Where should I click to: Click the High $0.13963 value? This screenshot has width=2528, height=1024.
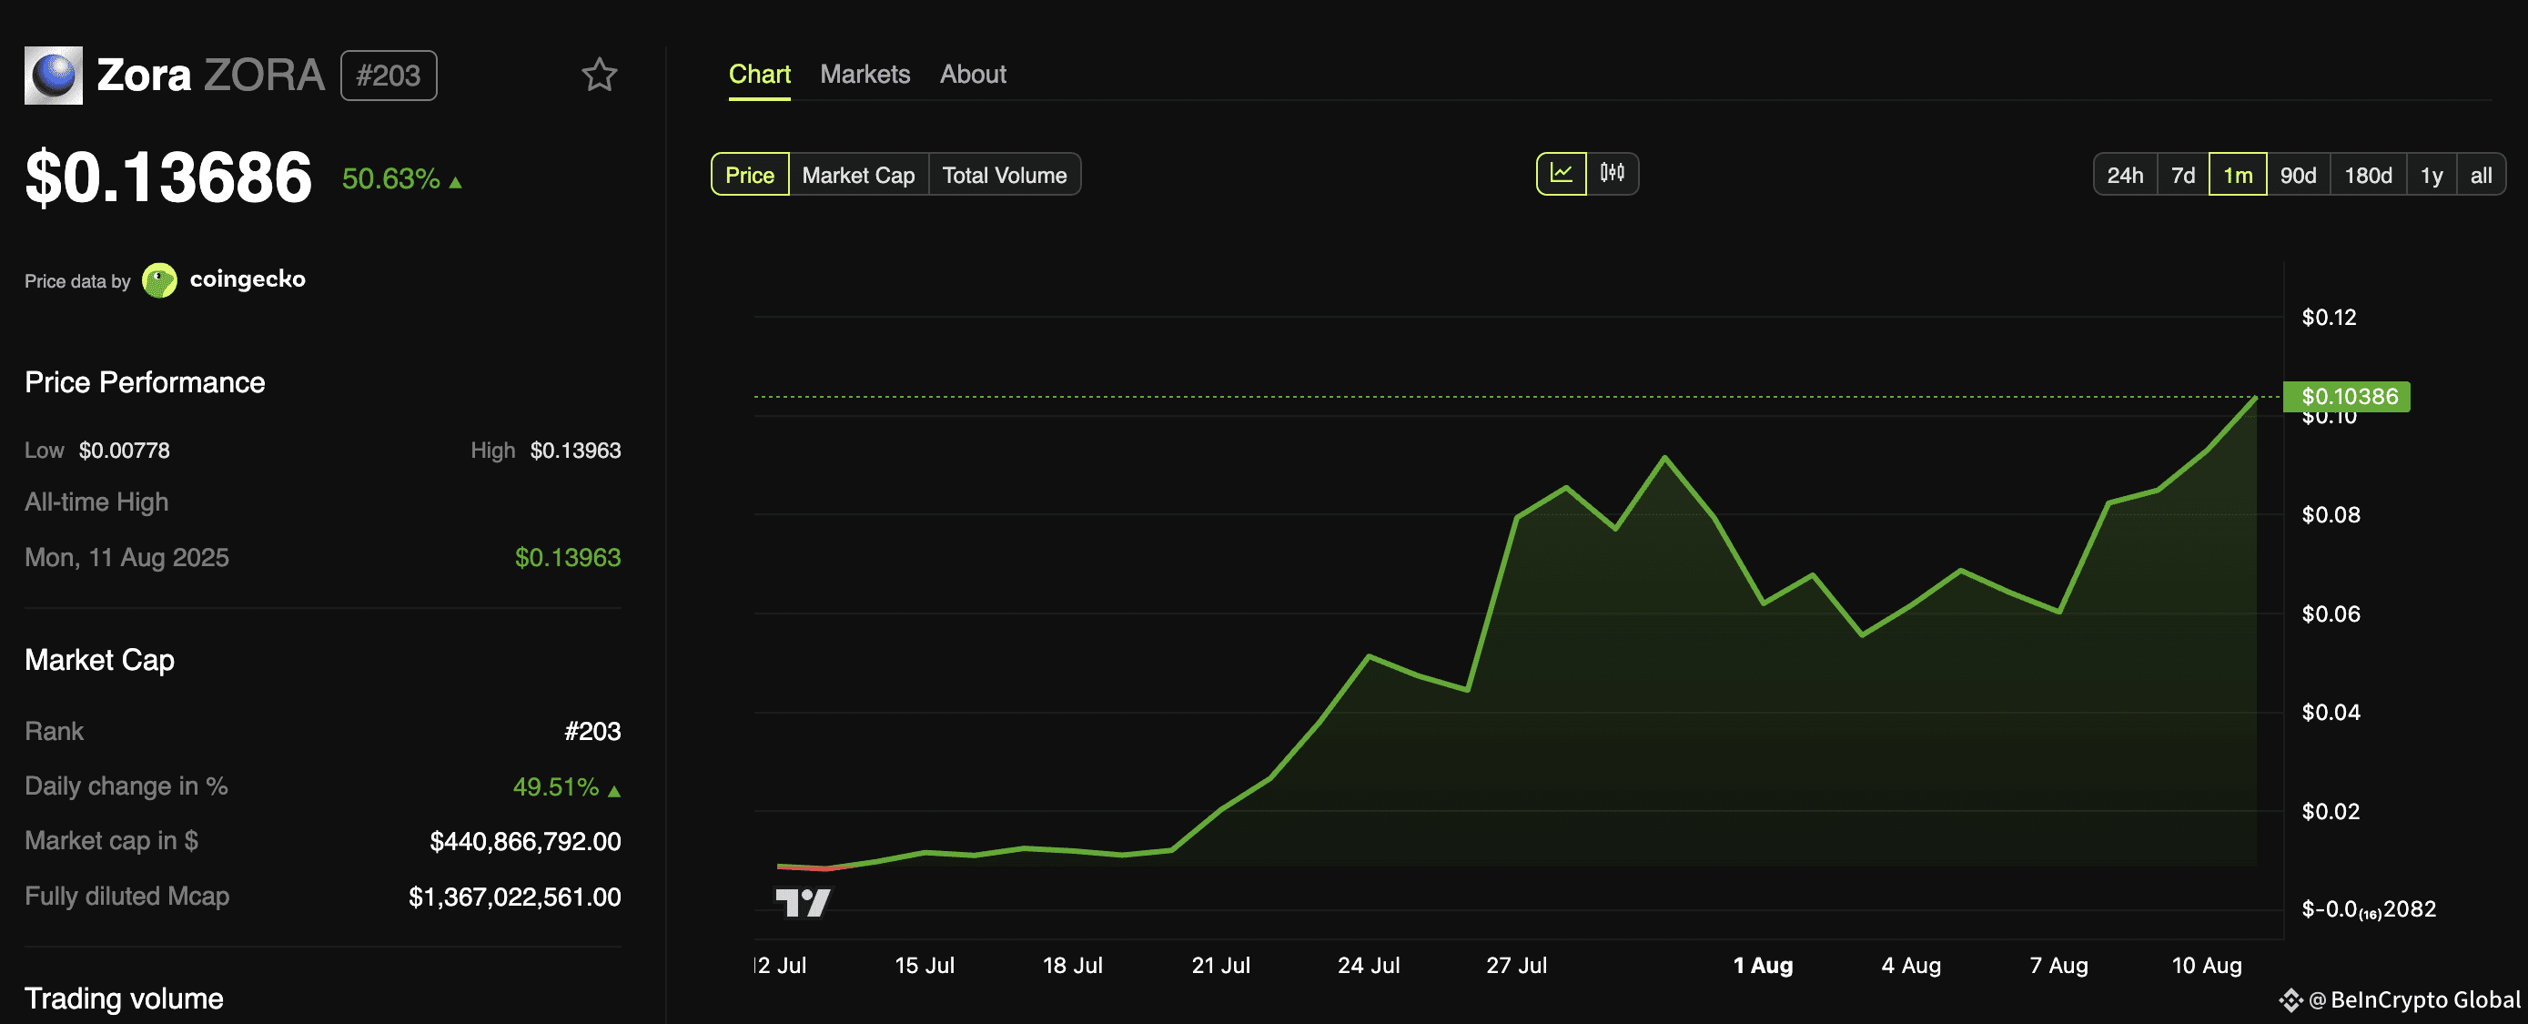coord(575,450)
